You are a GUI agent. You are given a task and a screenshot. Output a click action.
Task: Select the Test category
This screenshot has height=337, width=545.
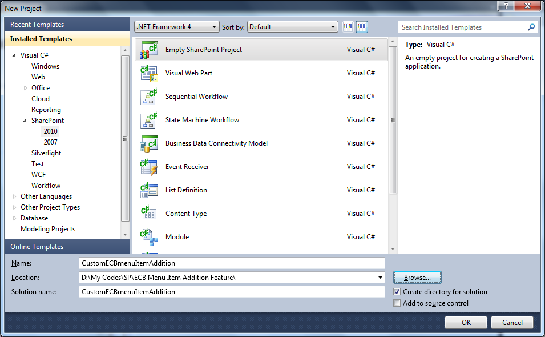pos(38,164)
